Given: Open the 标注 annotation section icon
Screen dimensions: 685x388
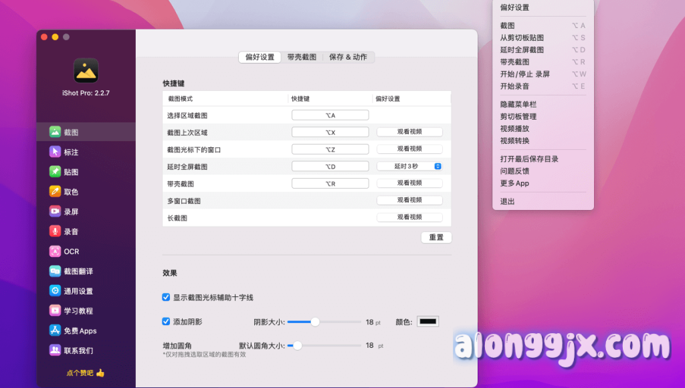Looking at the screenshot, I should tap(55, 152).
